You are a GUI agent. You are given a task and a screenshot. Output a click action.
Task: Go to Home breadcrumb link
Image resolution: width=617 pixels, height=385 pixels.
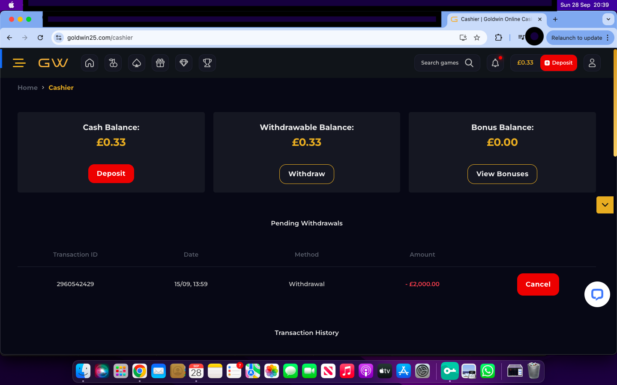[x=27, y=88]
